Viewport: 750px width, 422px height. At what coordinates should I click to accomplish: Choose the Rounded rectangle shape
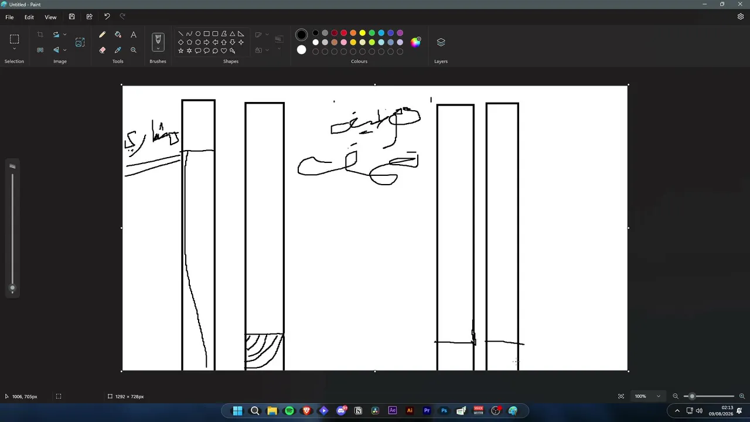[215, 34]
